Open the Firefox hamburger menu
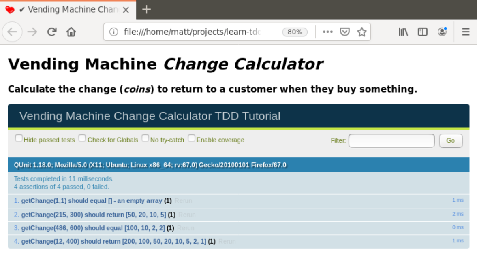This screenshot has width=477, height=255. pos(466,32)
